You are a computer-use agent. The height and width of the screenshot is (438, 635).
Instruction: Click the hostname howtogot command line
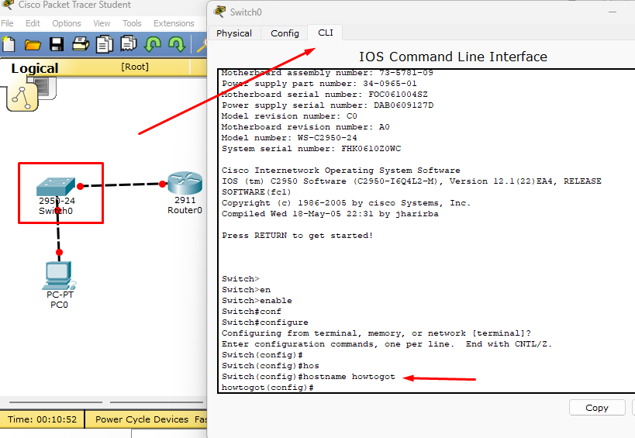(x=308, y=377)
